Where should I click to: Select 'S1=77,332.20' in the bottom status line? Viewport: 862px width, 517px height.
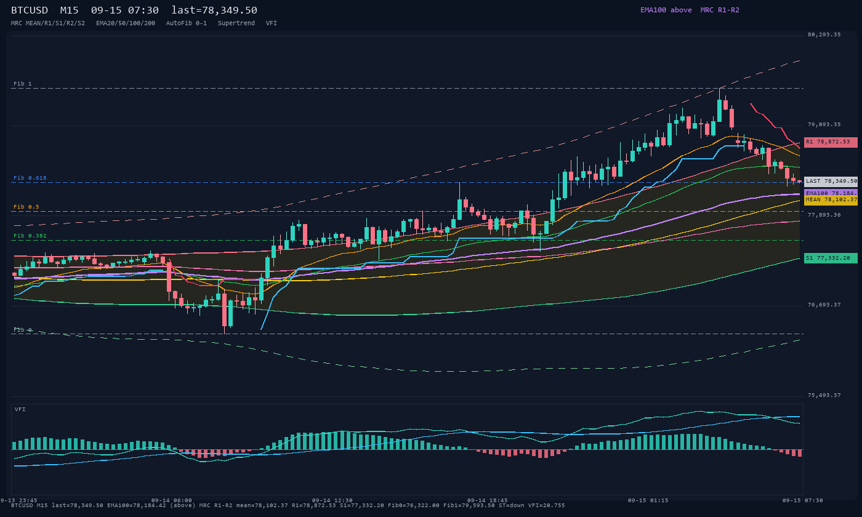(x=362, y=505)
